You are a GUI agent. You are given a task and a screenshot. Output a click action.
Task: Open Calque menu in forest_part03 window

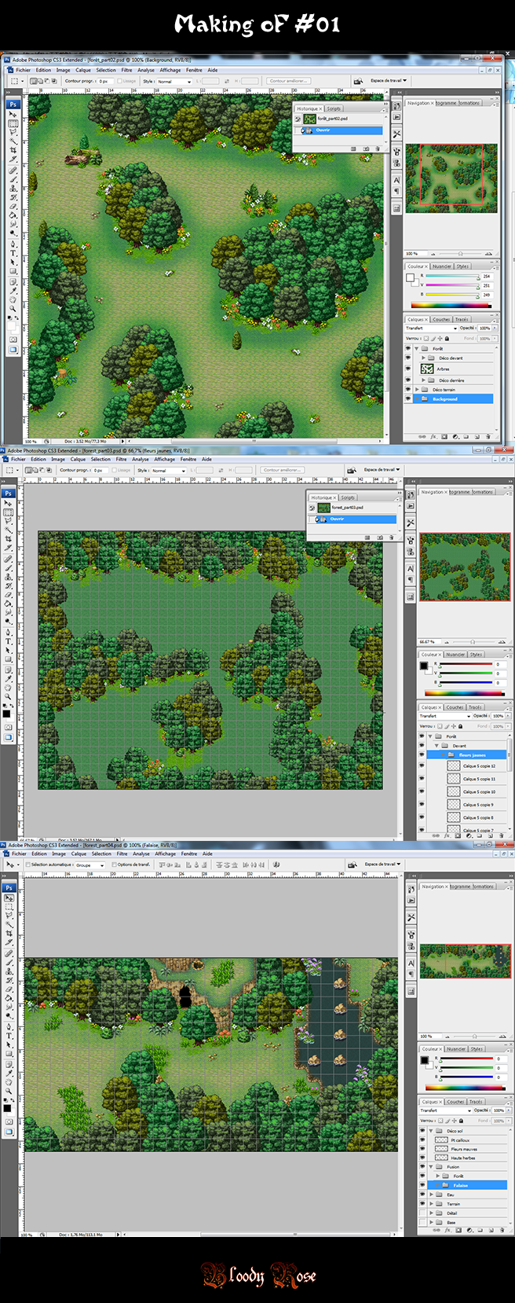pyautogui.click(x=79, y=459)
